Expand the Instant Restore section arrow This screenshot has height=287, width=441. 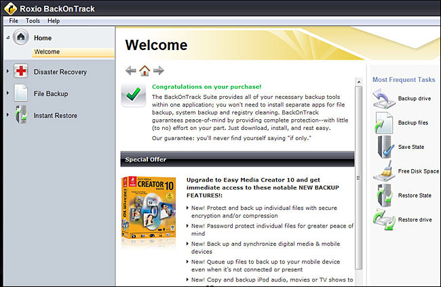8,115
